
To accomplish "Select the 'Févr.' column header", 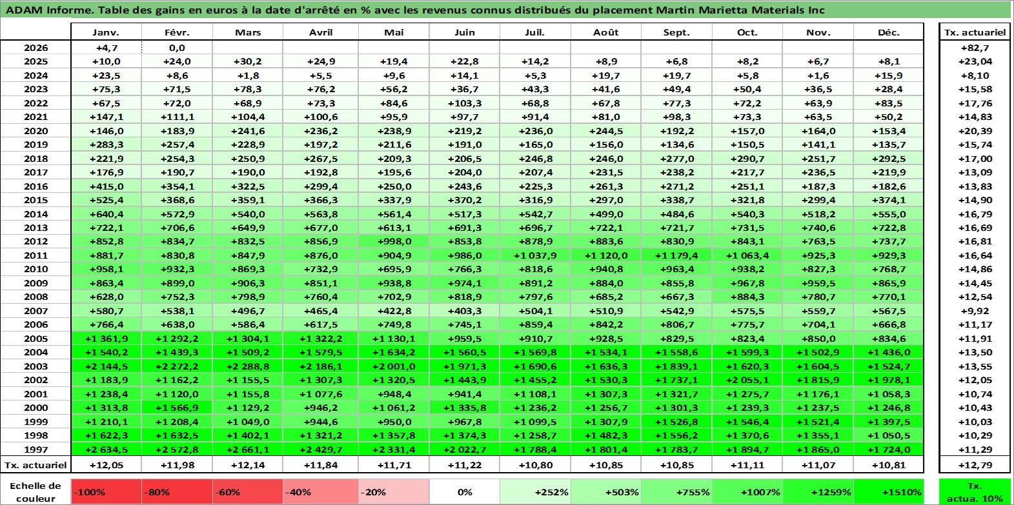I will 177,32.
